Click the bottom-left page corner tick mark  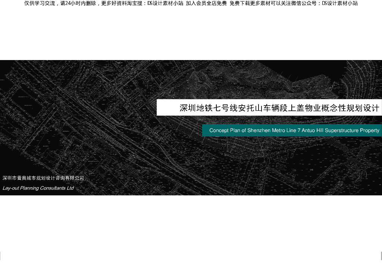(0, 256)
